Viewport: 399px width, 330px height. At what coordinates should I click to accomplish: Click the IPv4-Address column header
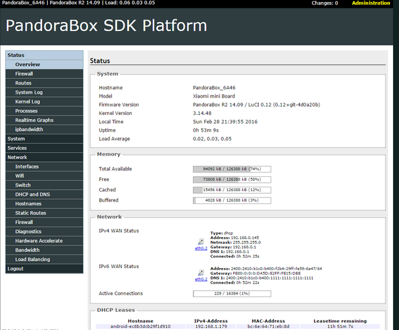click(x=211, y=321)
